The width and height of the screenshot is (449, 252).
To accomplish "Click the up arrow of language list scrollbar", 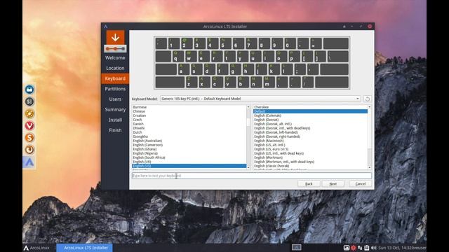I will (x=248, y=107).
